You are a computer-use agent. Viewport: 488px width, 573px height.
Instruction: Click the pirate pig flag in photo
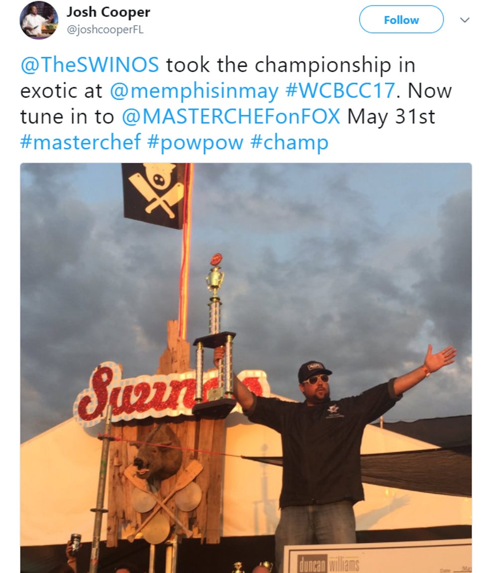[x=153, y=195]
